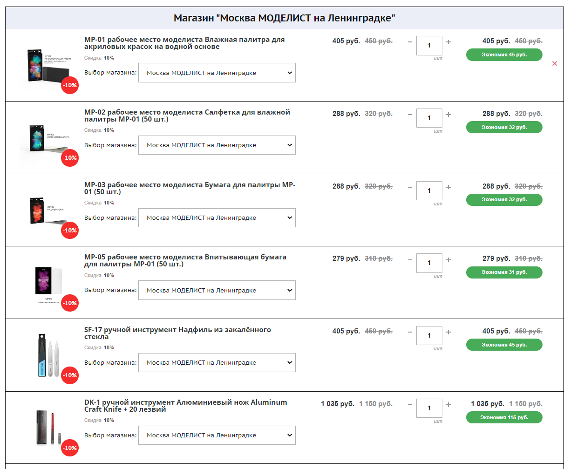
Task: Increase MP-03 palette paper quantity
Action: click(x=448, y=187)
